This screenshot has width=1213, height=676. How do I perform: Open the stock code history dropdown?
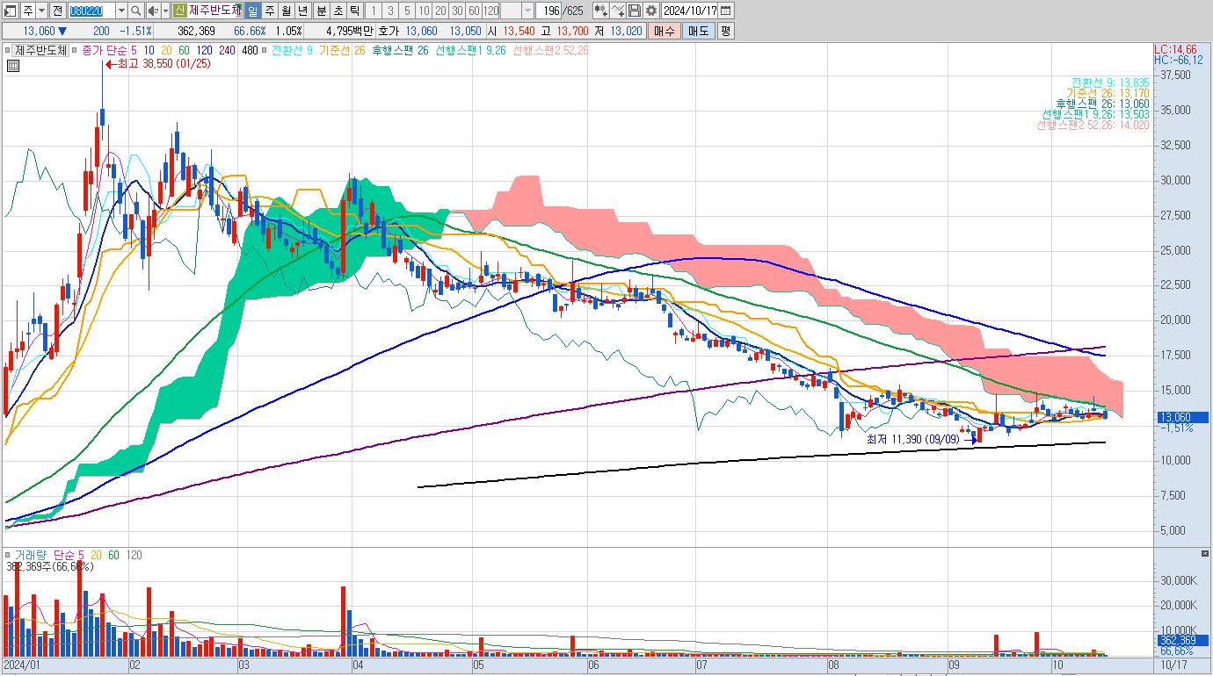(121, 11)
